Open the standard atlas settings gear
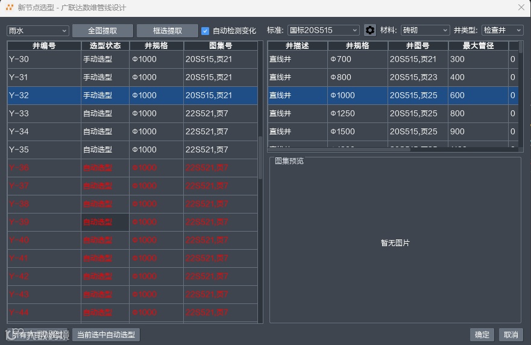 [370, 30]
